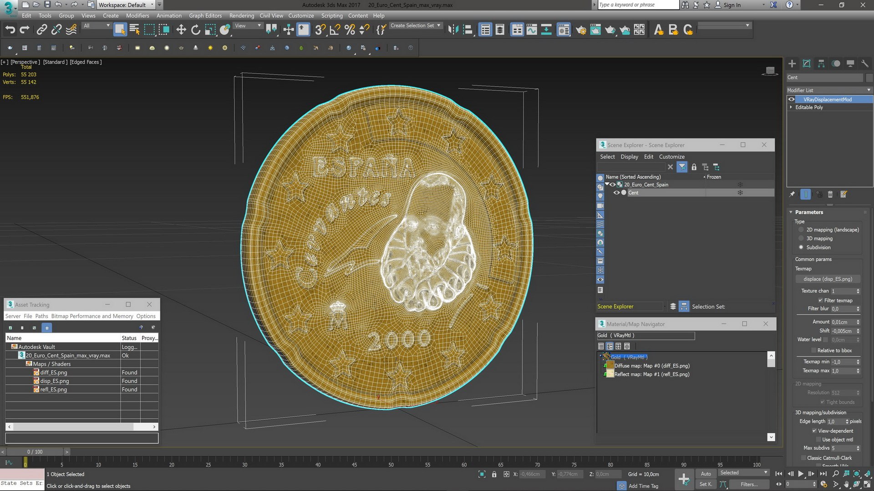This screenshot has width=874, height=491.
Task: Click the 0 / 100 time slider handle
Action: (35, 452)
